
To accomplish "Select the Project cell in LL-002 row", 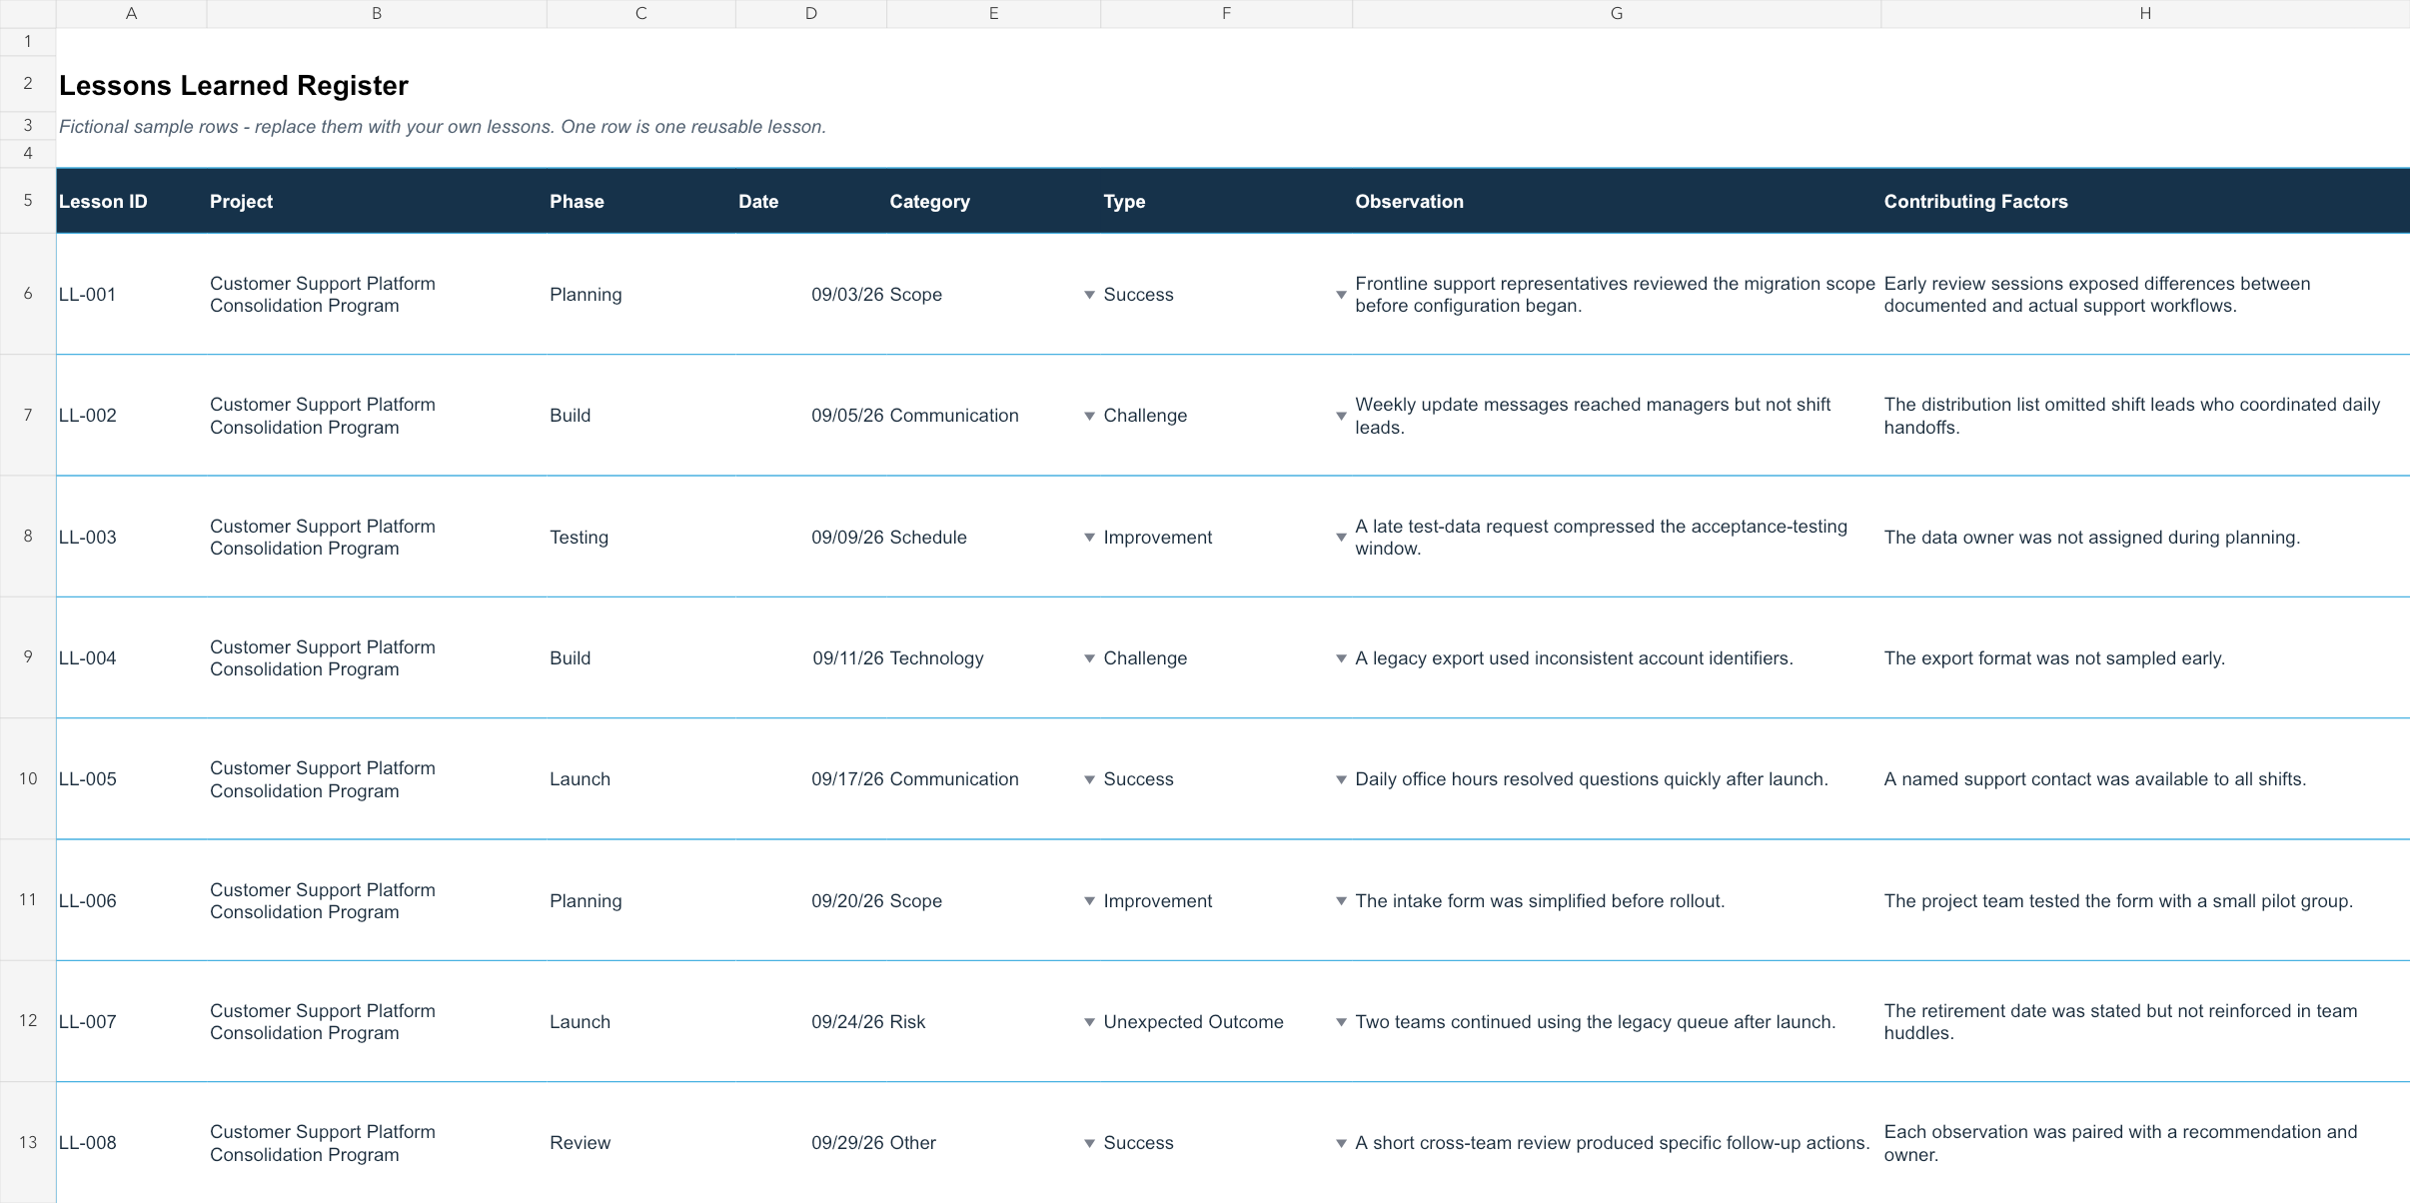I will tap(377, 416).
